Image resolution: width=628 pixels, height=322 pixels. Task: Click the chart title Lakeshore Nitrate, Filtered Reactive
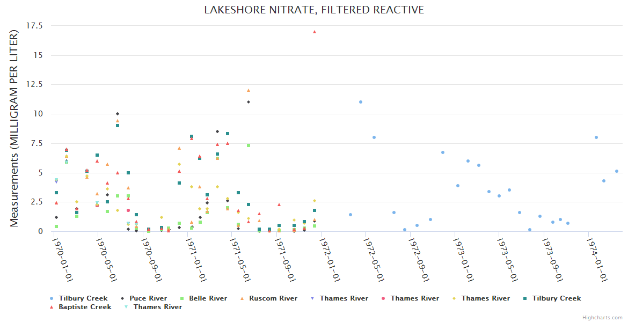(x=314, y=10)
